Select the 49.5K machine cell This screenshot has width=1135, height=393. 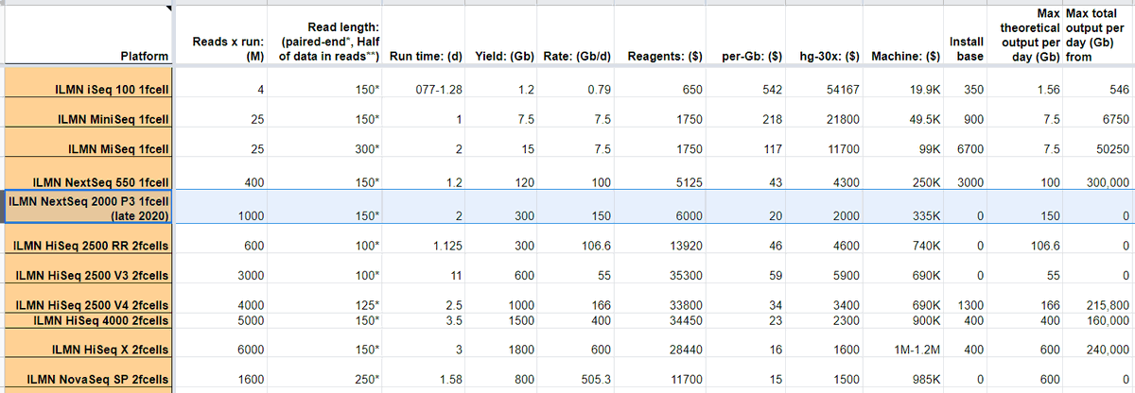pyautogui.click(x=904, y=113)
